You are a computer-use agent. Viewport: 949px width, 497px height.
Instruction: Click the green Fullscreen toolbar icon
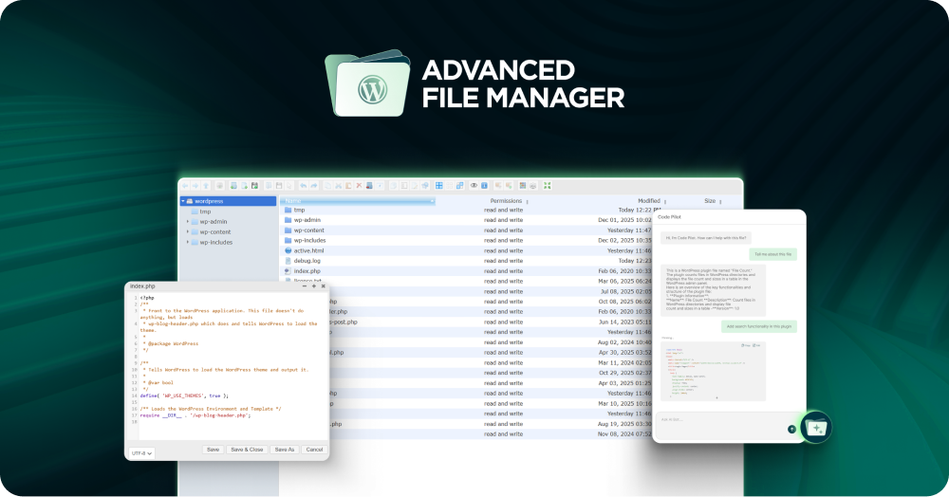(547, 186)
